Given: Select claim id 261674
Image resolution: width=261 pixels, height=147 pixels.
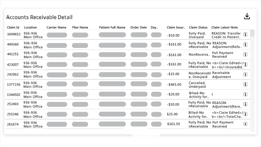Looking at the screenshot, I should pyautogui.click(x=13, y=124).
